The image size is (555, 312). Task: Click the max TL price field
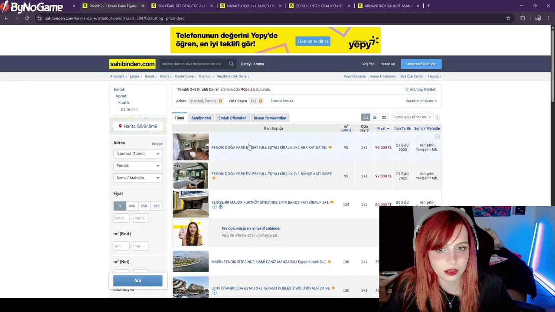[x=141, y=218]
